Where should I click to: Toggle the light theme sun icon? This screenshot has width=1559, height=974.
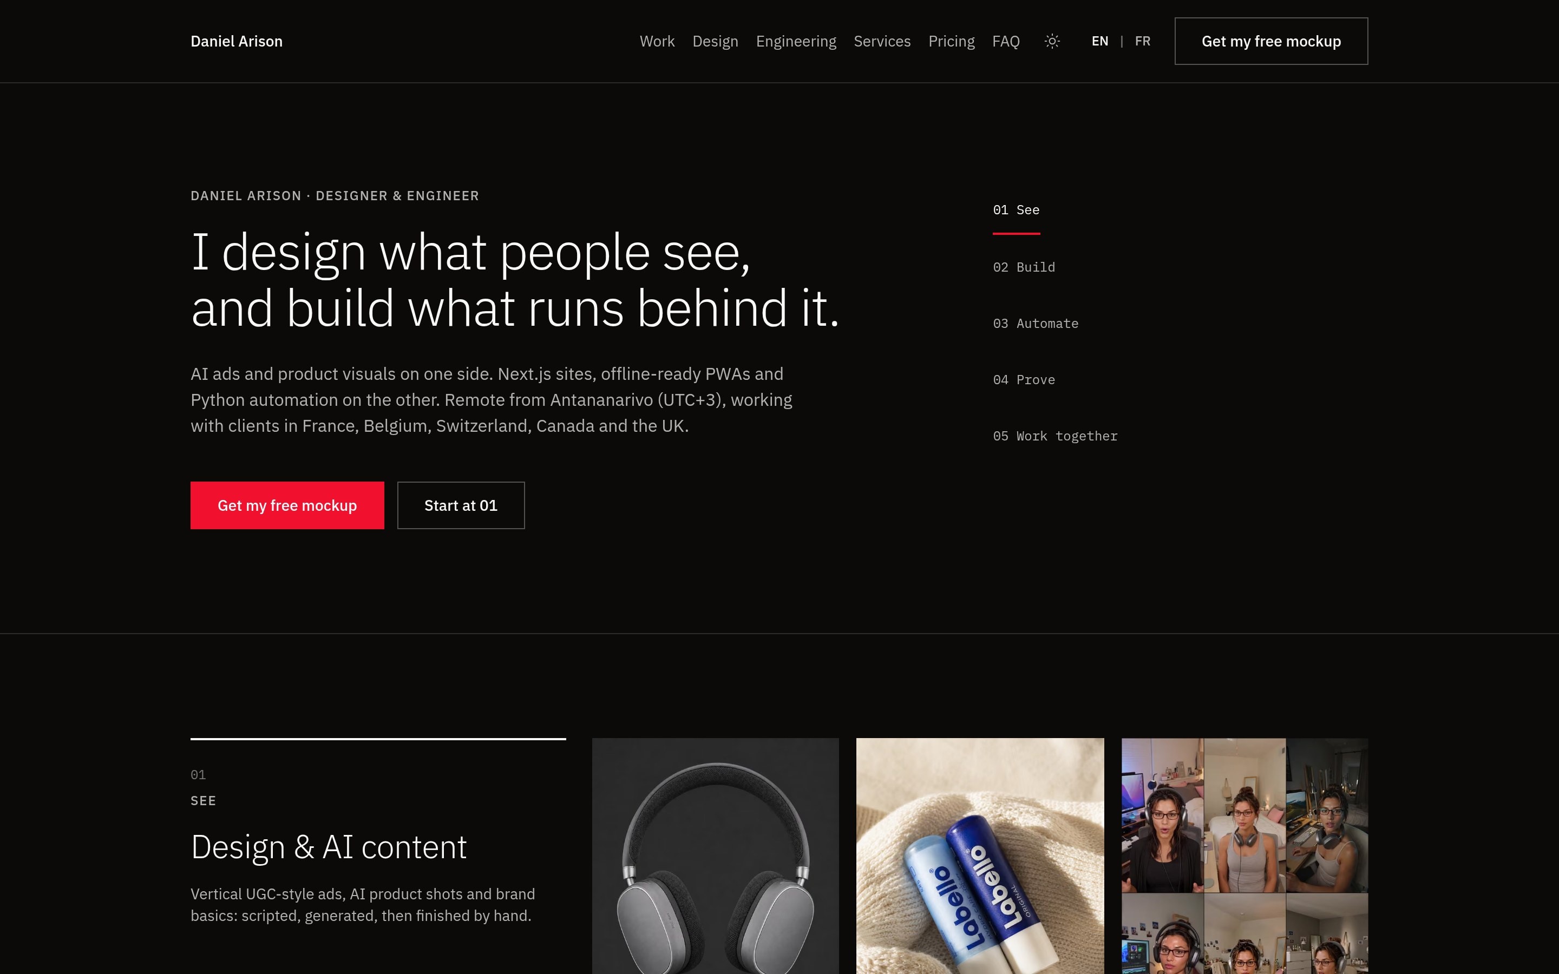(x=1052, y=41)
